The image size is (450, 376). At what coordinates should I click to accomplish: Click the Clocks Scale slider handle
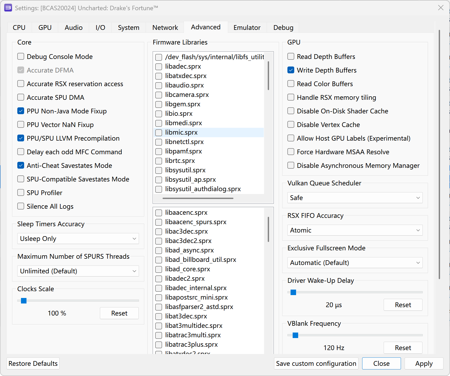[x=24, y=301]
